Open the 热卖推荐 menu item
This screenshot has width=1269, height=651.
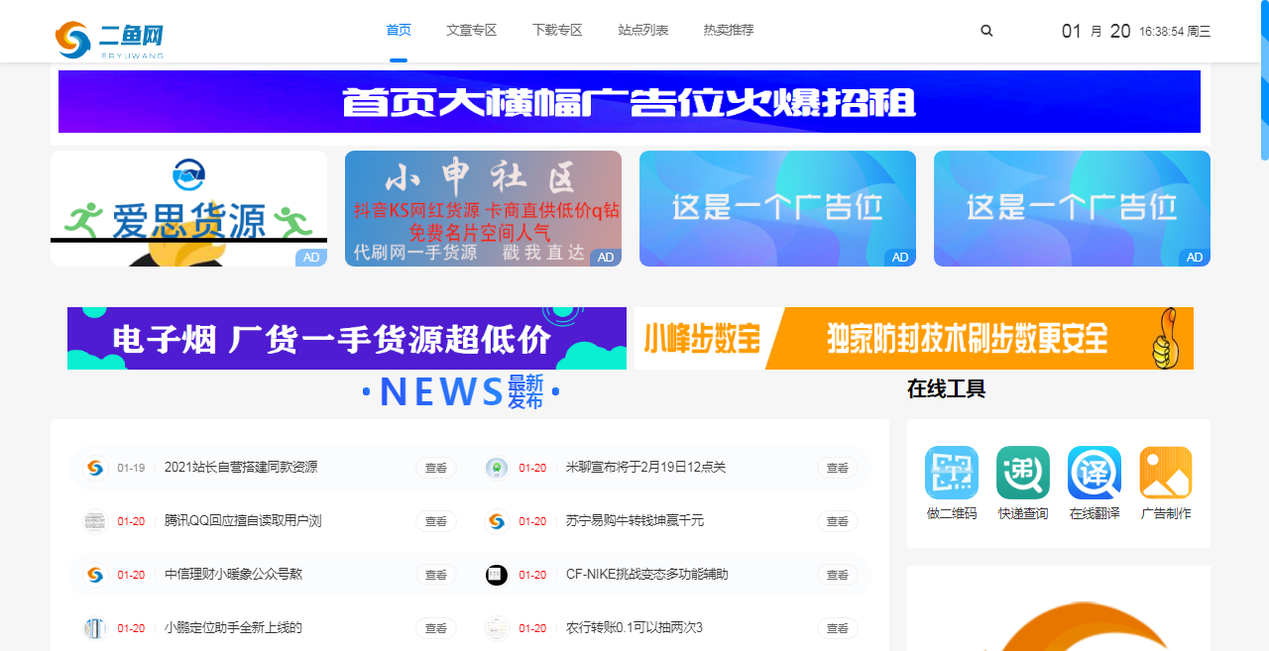[x=729, y=31]
